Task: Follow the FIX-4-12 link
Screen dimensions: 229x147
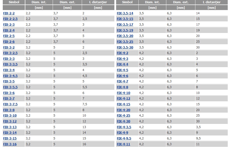Action: click(124, 99)
